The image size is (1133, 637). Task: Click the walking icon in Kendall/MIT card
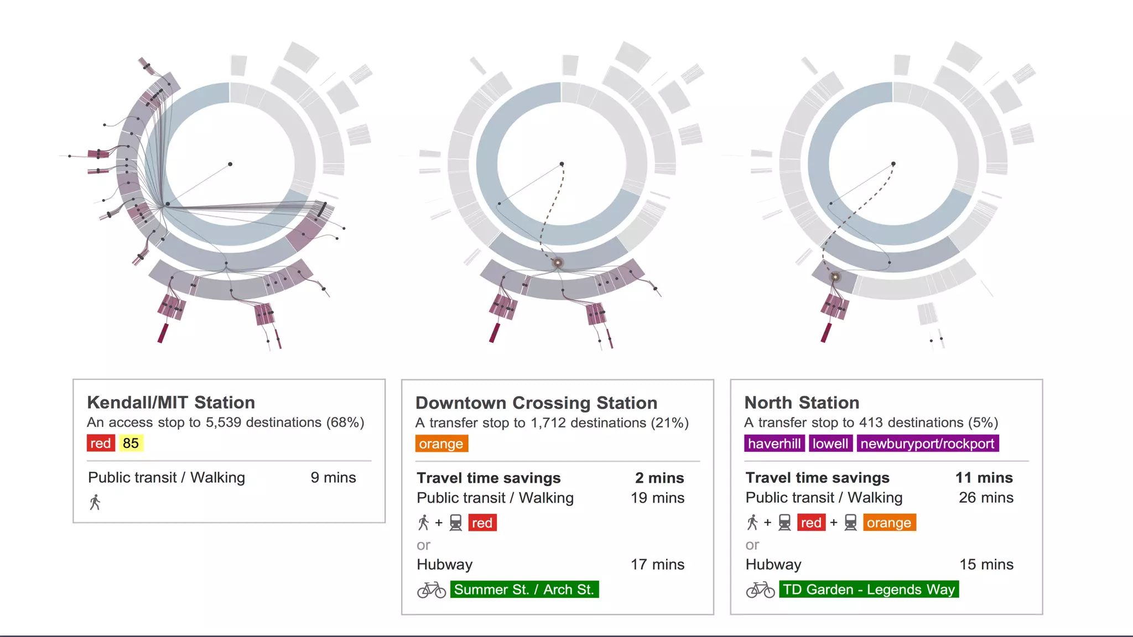pyautogui.click(x=95, y=502)
